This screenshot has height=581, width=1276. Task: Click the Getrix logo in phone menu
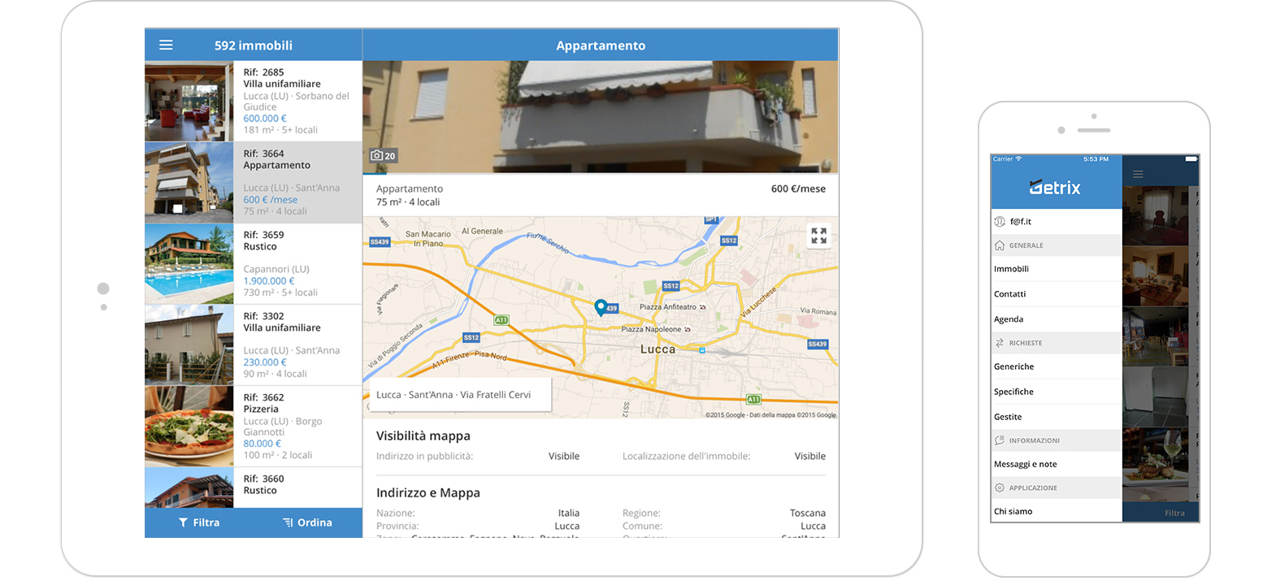[x=1055, y=188]
